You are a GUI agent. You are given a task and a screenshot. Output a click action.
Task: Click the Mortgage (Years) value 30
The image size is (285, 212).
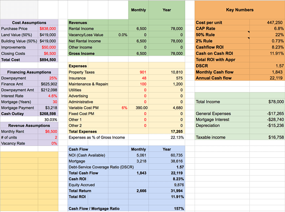(x=48, y=102)
